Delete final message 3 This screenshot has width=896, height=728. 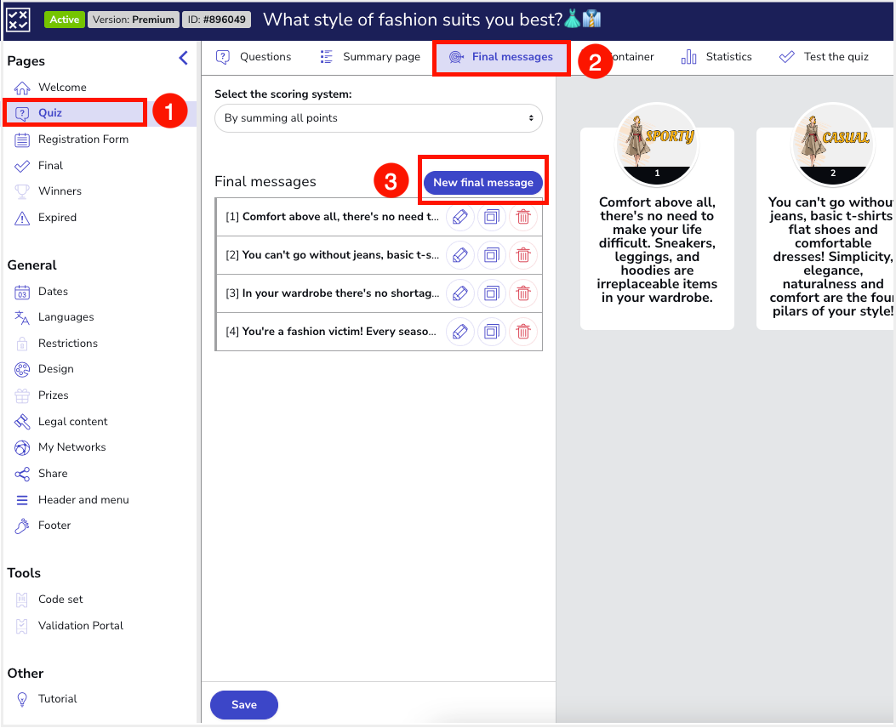click(x=522, y=293)
